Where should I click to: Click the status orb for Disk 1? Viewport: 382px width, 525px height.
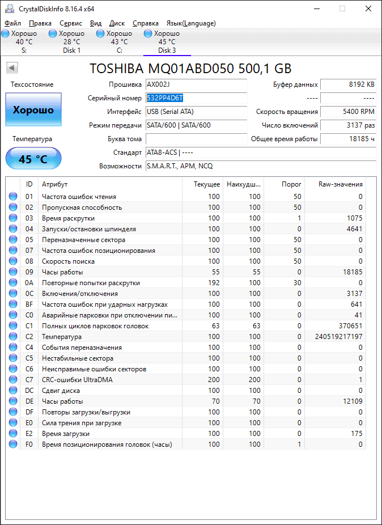(53, 34)
